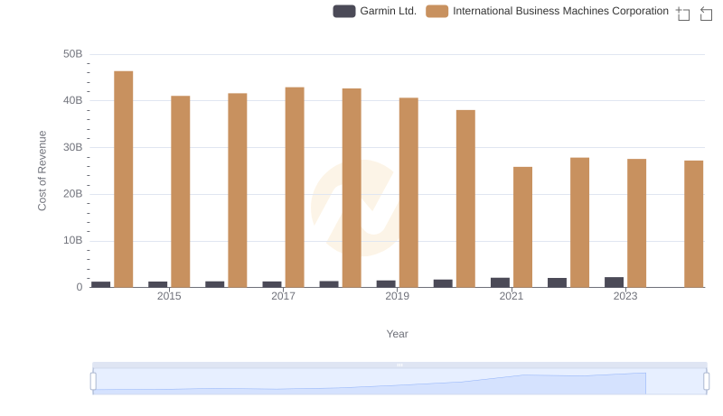This screenshot has width=723, height=416.
Task: Toggle the Garmin Ltd. legend series
Action: [x=374, y=11]
